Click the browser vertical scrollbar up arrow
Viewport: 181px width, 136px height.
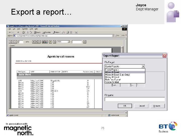(x=126, y=39)
